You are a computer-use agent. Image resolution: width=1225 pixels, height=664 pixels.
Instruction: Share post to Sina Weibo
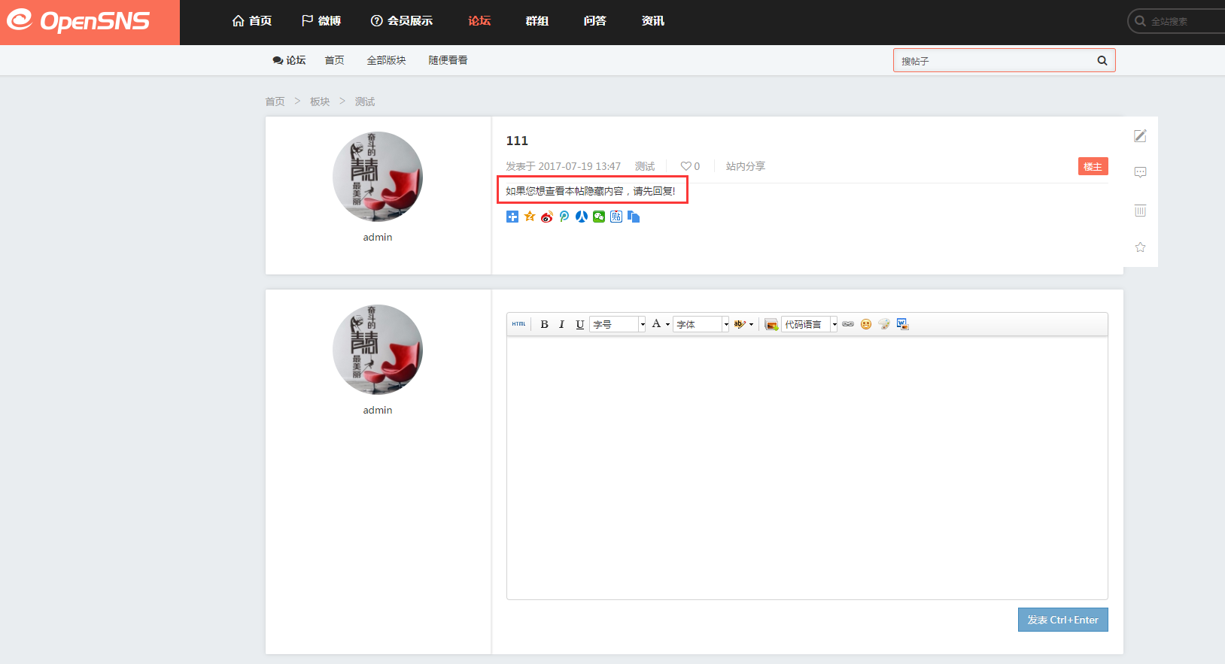click(x=547, y=217)
